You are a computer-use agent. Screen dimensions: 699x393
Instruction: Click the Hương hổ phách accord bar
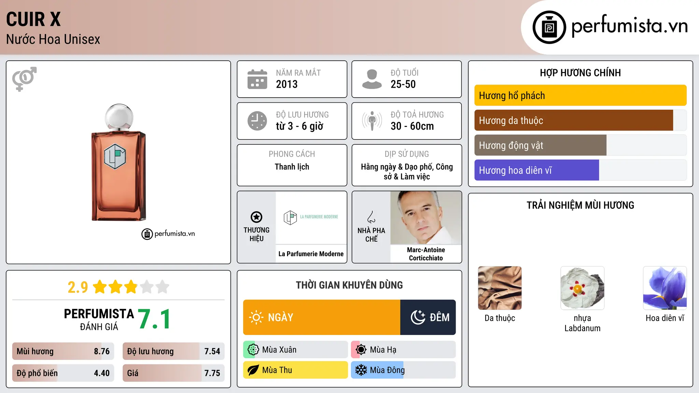(x=581, y=96)
